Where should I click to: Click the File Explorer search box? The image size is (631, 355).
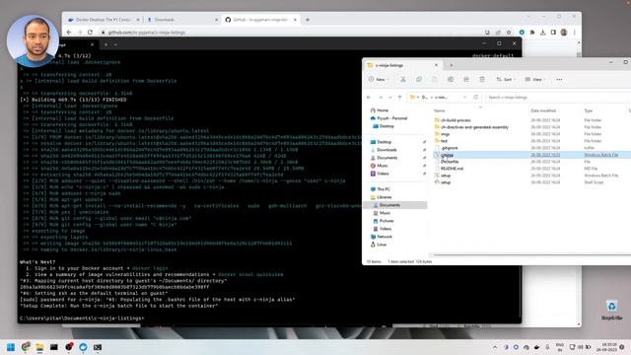pyautogui.click(x=557, y=98)
